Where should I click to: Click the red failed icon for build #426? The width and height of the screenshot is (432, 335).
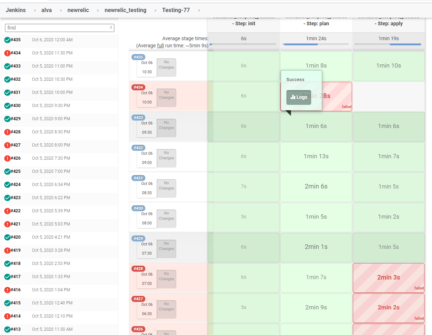[x=7, y=158]
